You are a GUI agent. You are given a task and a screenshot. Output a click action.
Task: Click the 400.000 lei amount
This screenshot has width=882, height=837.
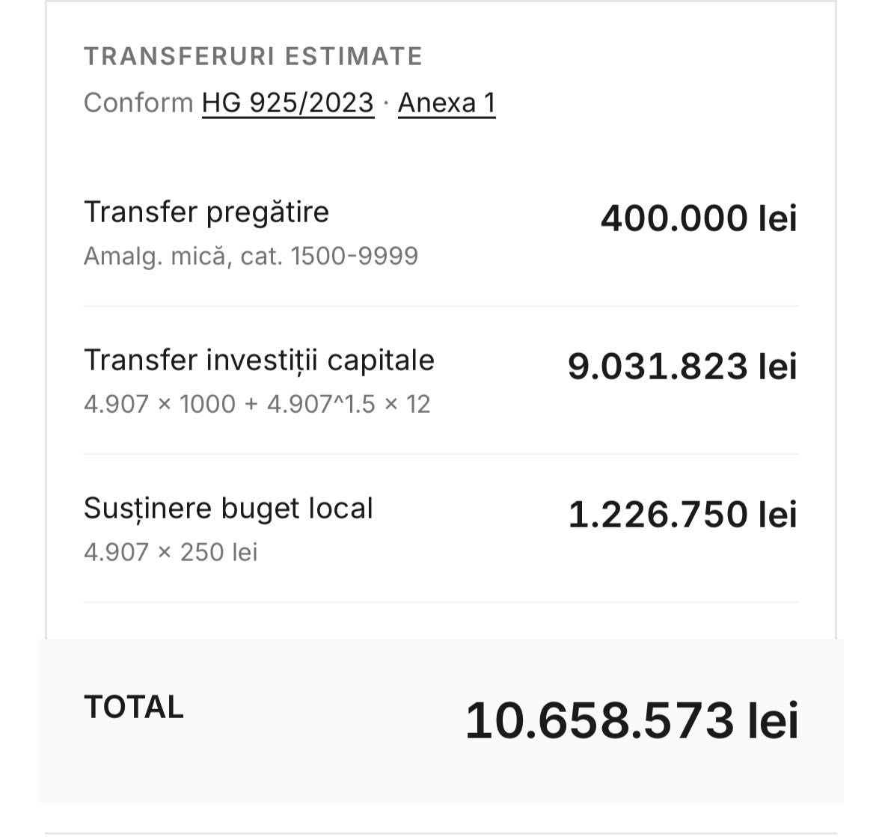698,218
